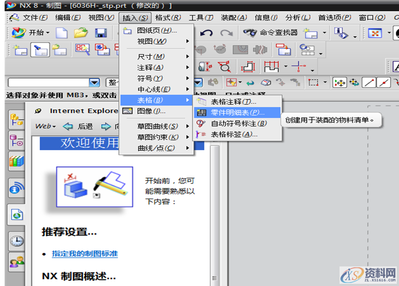The image size is (399, 286).
Task: Click the 后退 (Back) browser button
Action: [x=79, y=127]
